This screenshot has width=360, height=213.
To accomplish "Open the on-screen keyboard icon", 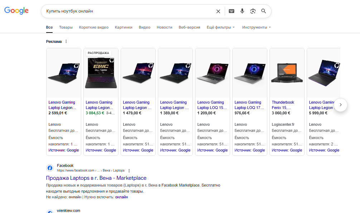I will pos(232,11).
